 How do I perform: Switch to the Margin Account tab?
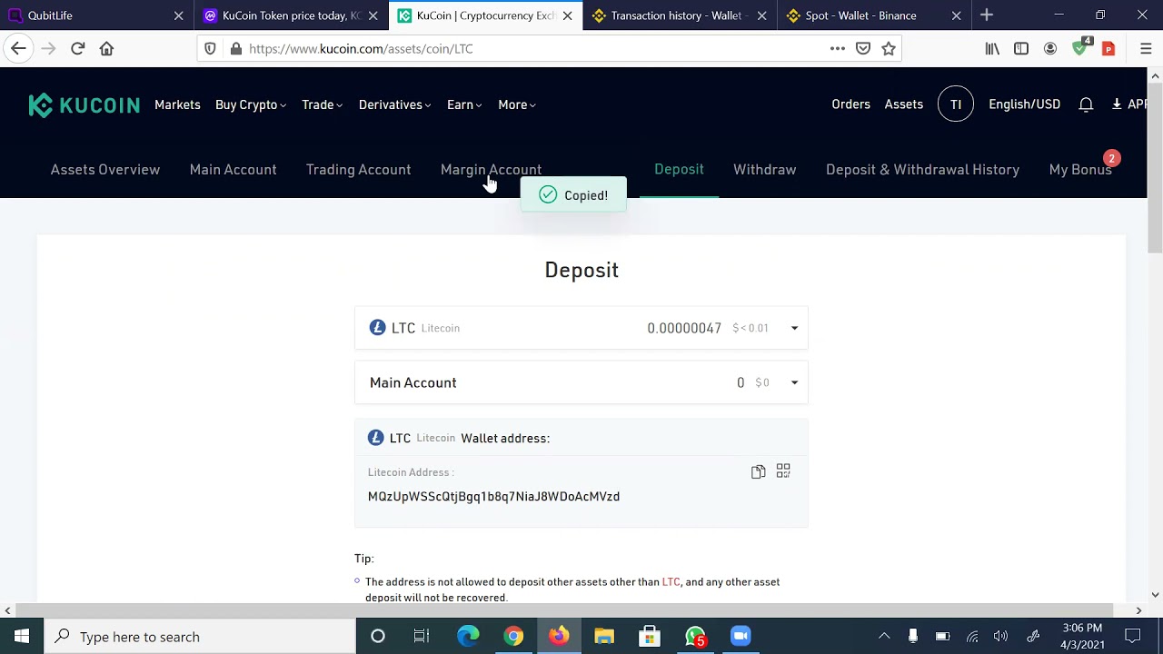click(491, 170)
